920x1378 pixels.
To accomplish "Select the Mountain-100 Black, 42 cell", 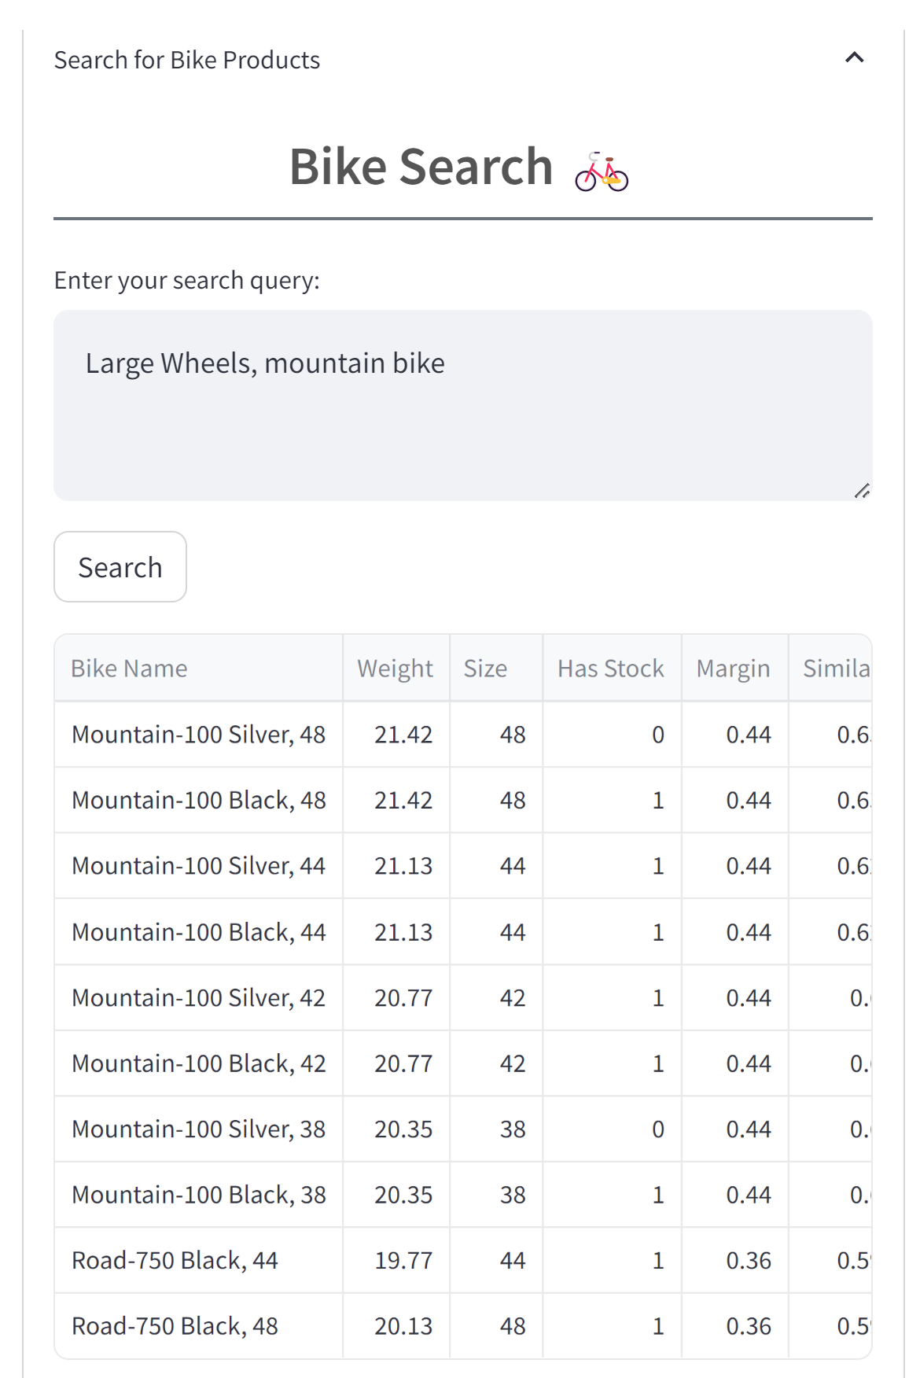I will point(199,1063).
